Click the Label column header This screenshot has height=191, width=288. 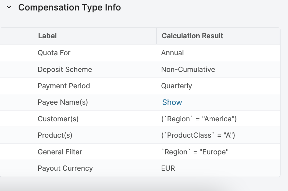47,36
